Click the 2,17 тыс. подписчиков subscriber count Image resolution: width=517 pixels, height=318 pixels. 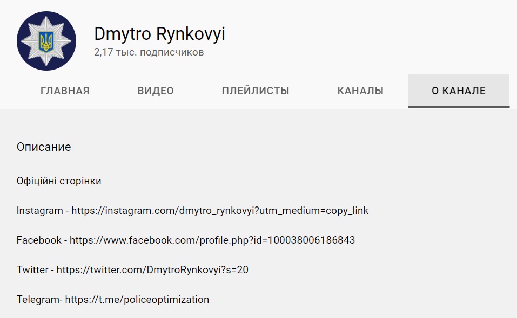149,53
